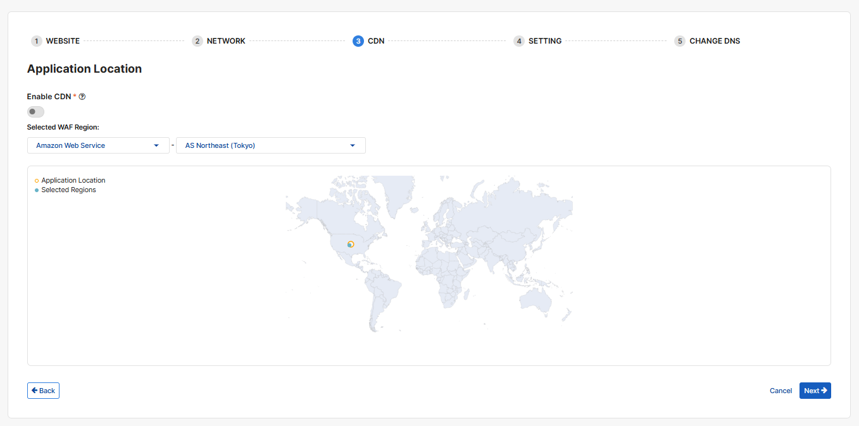The height and width of the screenshot is (426, 859).
Task: Click step 5 circle for Change DNS
Action: (680, 41)
